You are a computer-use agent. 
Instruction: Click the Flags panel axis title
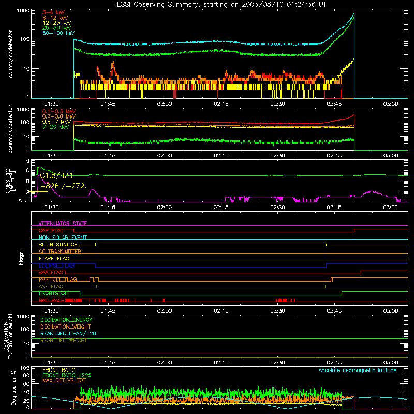[21, 258]
